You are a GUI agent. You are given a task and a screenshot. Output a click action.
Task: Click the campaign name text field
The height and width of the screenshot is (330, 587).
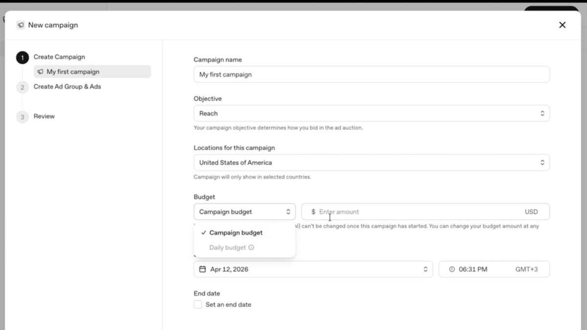372,74
